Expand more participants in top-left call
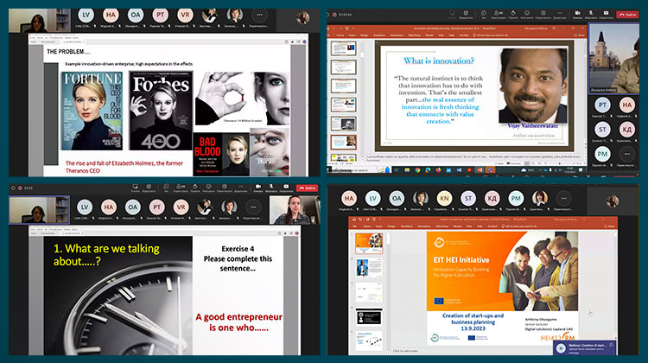648x363 pixels. (x=259, y=15)
